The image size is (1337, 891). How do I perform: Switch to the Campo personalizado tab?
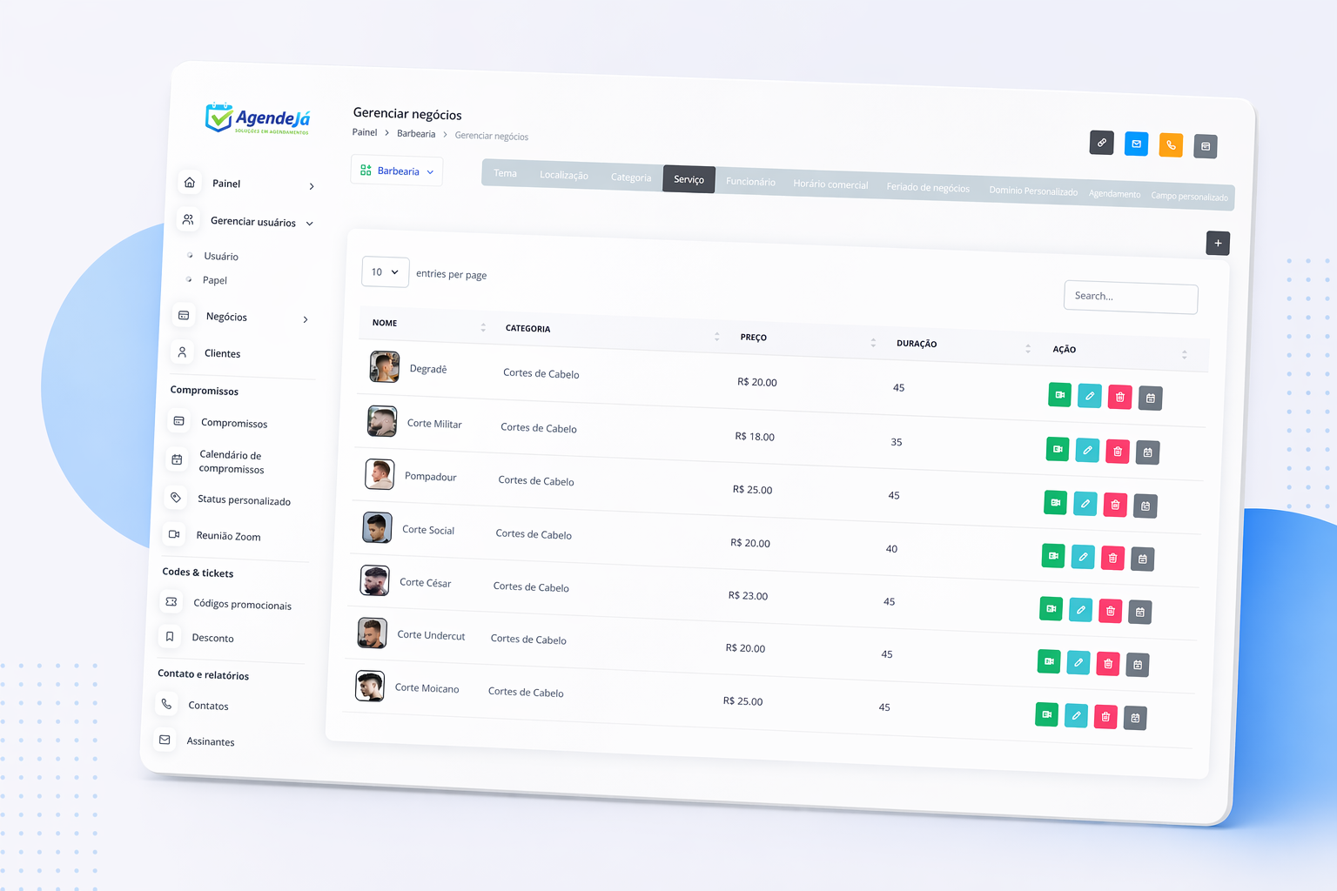tap(1189, 197)
